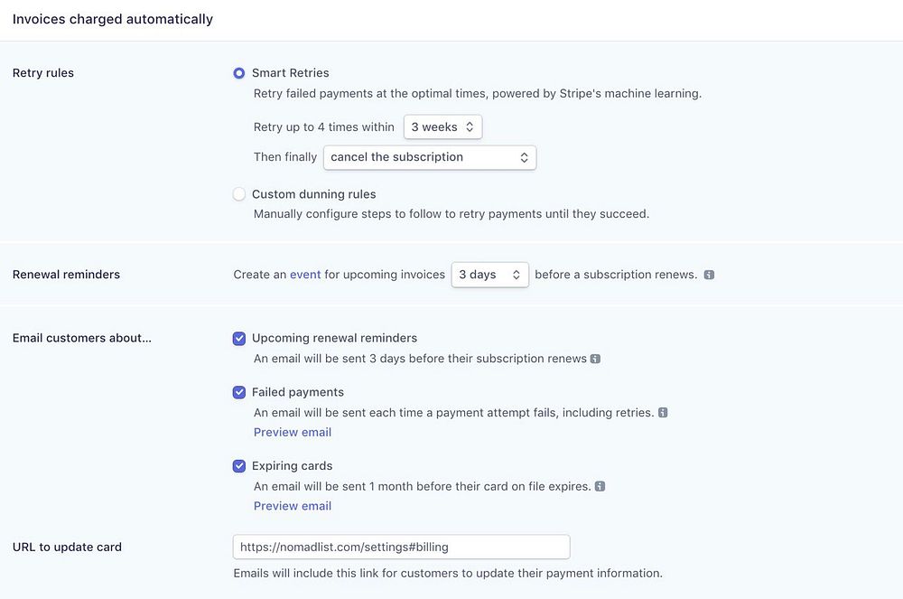Click info icon beside failed payments description
903x599 pixels.
[x=663, y=413]
